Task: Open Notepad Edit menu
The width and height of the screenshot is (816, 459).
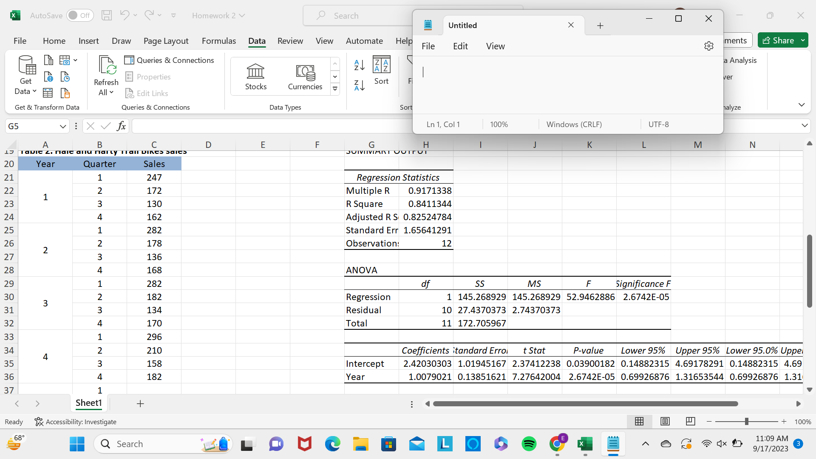Action: (x=460, y=46)
